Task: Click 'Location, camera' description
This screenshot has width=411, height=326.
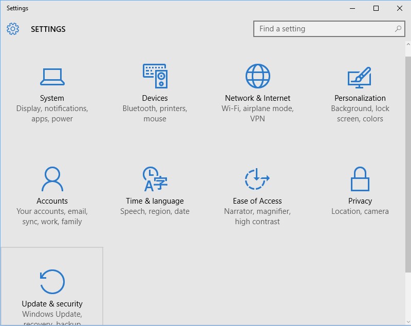Action: click(360, 211)
